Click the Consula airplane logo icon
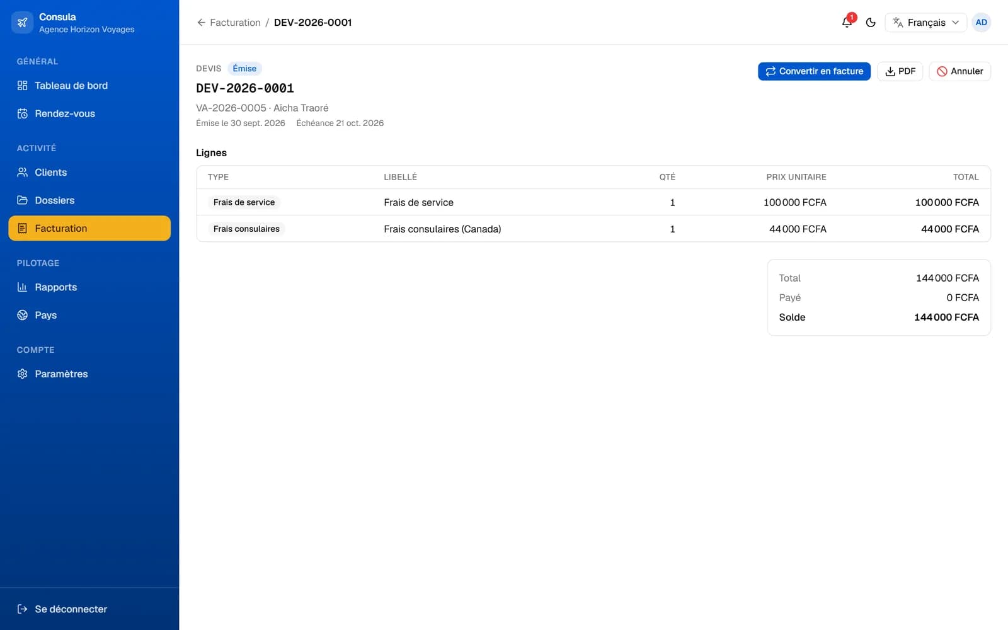The image size is (1008, 630). 22,23
